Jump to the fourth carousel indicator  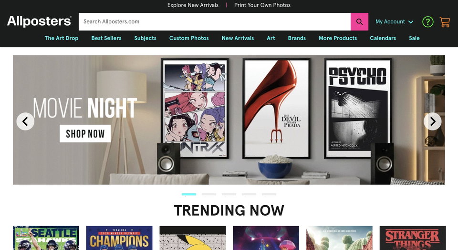click(249, 194)
